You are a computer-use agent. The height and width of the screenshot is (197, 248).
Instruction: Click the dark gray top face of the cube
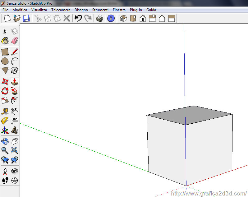[190, 114]
